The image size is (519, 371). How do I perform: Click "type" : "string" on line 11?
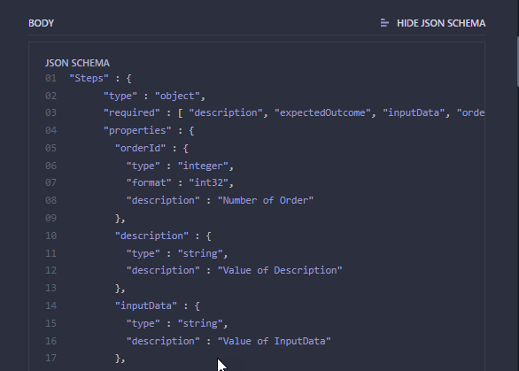[x=177, y=253]
